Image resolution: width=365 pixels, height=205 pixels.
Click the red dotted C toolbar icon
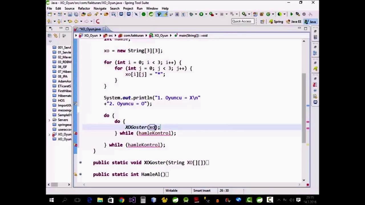(98, 21)
